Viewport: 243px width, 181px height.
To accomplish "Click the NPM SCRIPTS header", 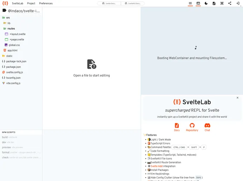I will click(x=9, y=132).
